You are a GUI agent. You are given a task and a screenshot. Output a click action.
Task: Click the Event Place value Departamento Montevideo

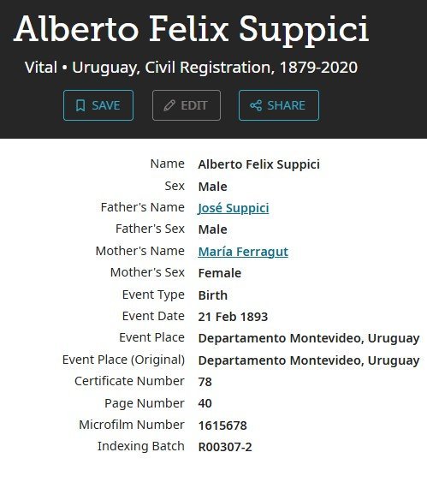[309, 338]
